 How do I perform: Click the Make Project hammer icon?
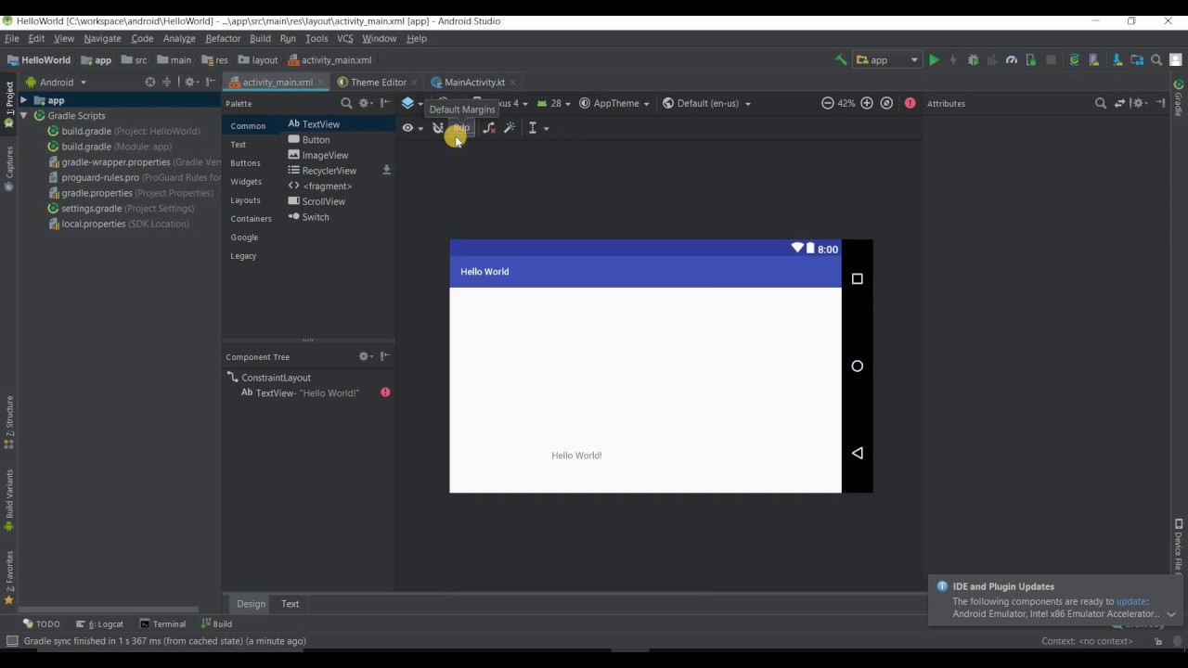point(841,60)
